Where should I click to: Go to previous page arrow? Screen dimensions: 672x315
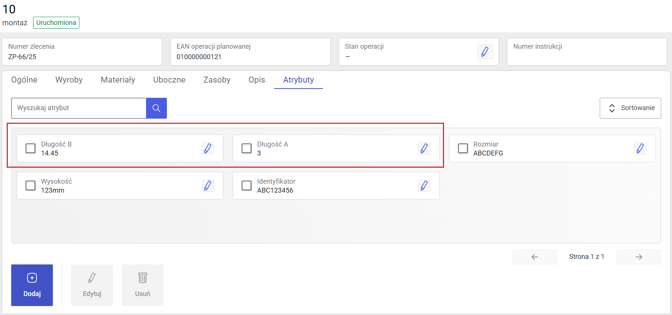coord(535,257)
